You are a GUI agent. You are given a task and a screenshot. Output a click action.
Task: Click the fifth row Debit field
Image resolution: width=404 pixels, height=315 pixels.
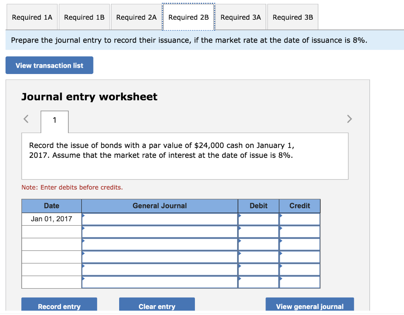pyautogui.click(x=258, y=269)
